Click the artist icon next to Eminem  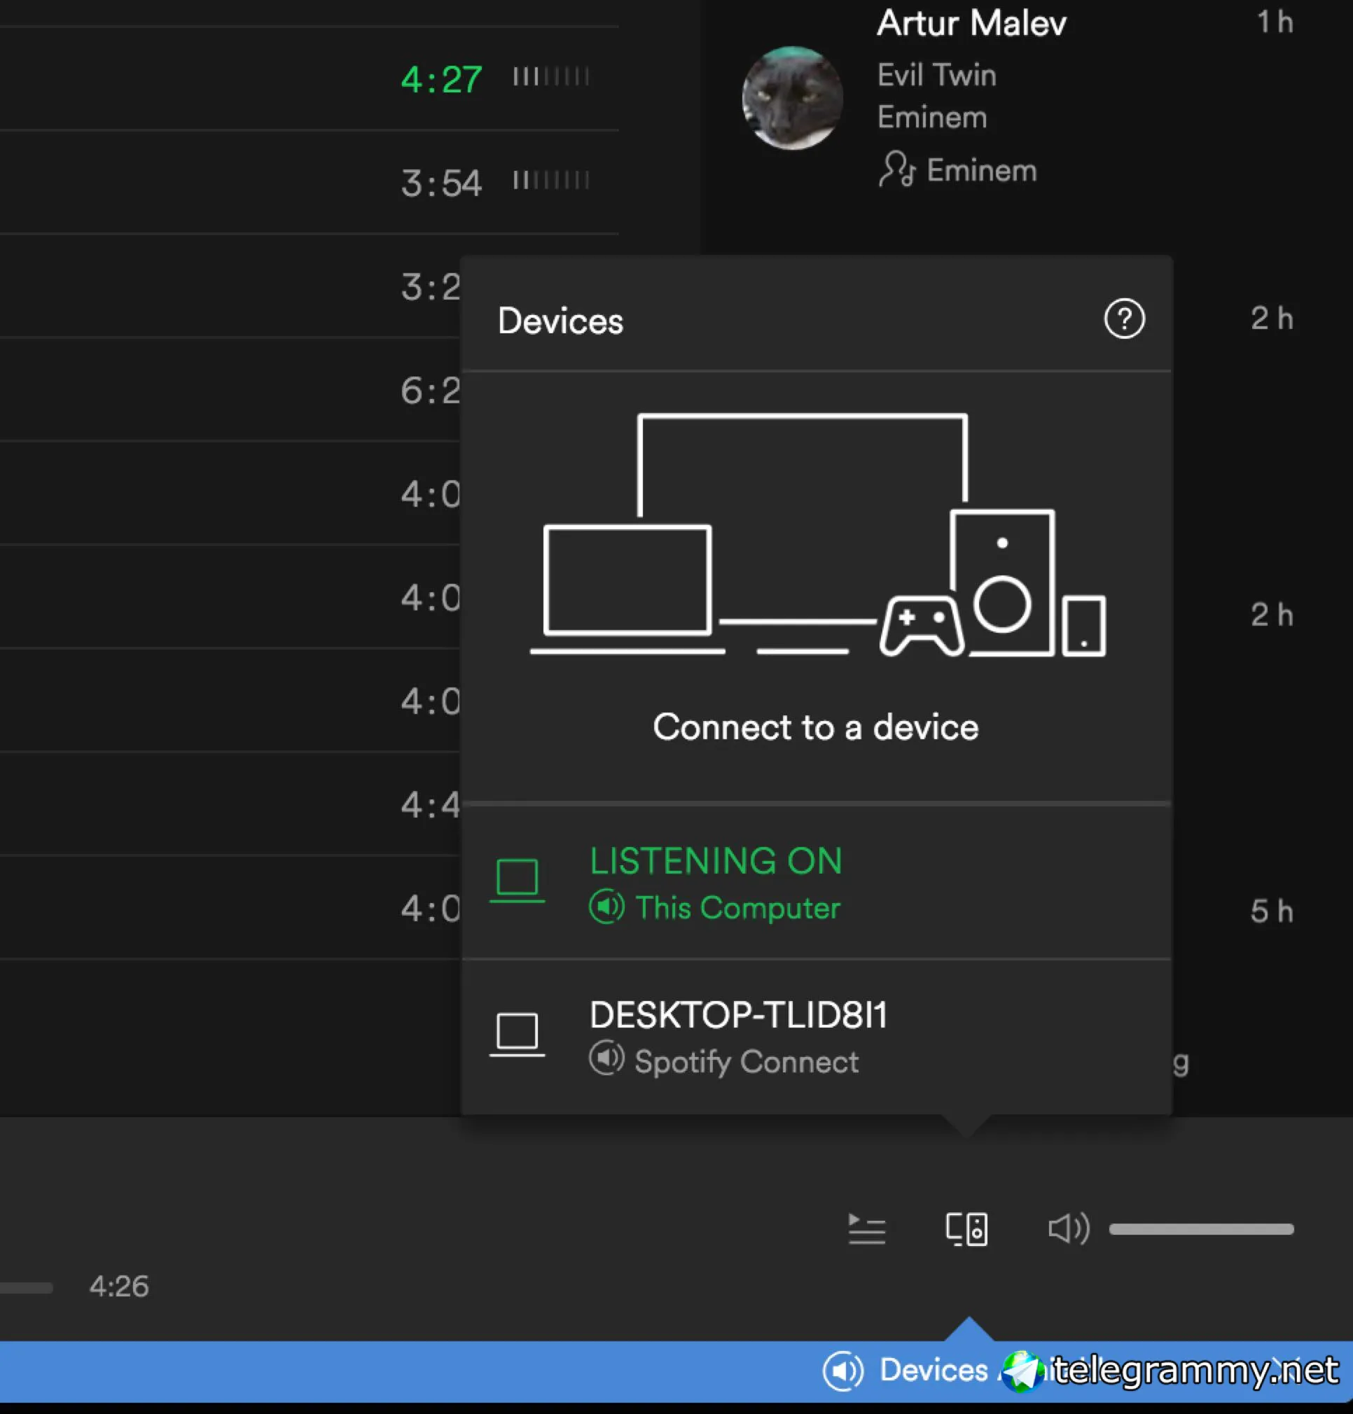coord(896,170)
